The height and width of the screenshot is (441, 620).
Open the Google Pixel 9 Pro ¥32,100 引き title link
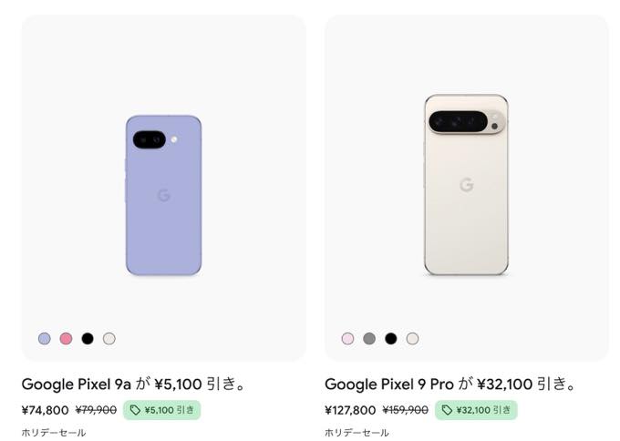point(449,384)
